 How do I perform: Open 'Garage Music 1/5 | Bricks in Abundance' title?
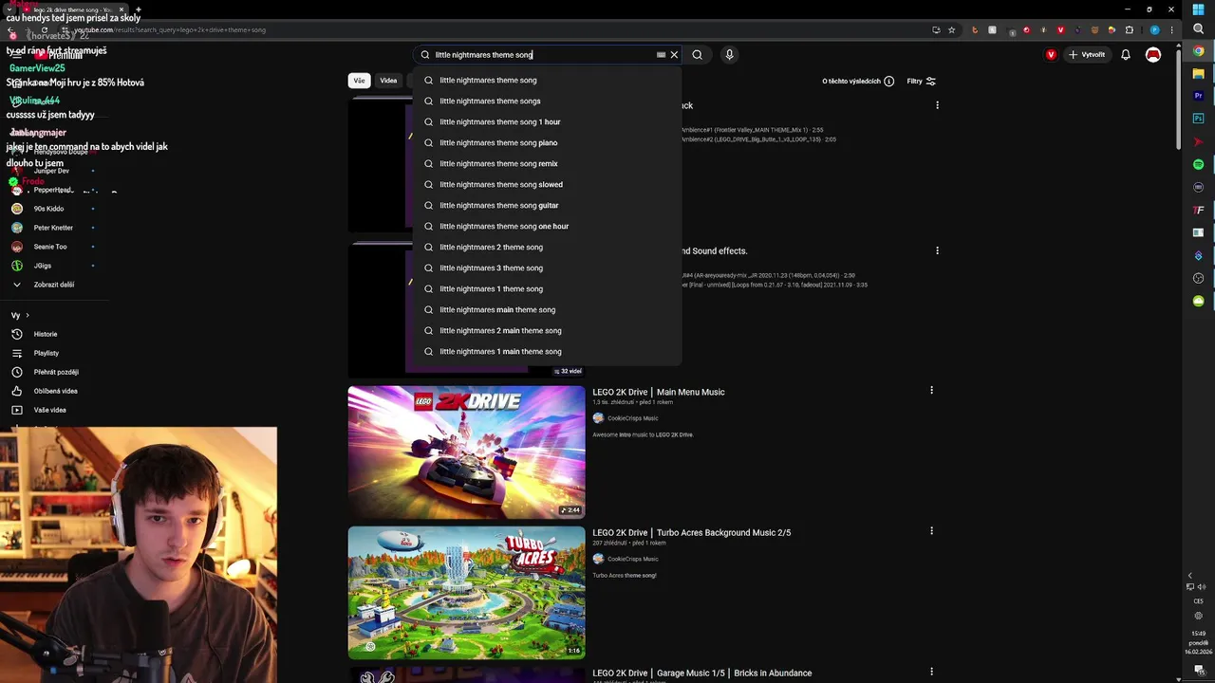click(x=702, y=673)
